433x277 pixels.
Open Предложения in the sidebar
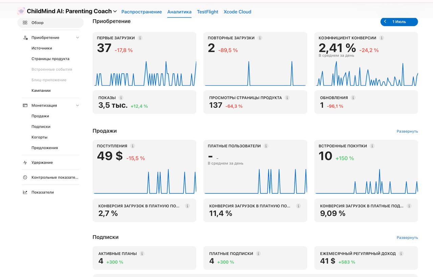(45, 148)
